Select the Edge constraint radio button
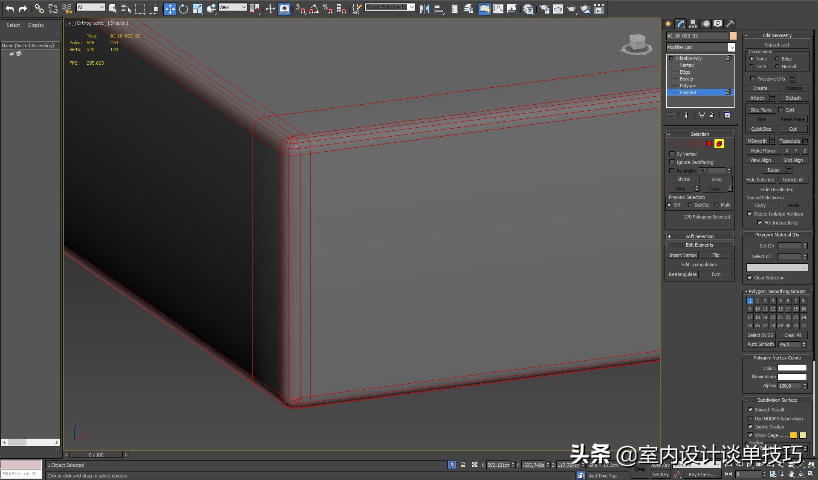The width and height of the screenshot is (818, 480). [777, 58]
